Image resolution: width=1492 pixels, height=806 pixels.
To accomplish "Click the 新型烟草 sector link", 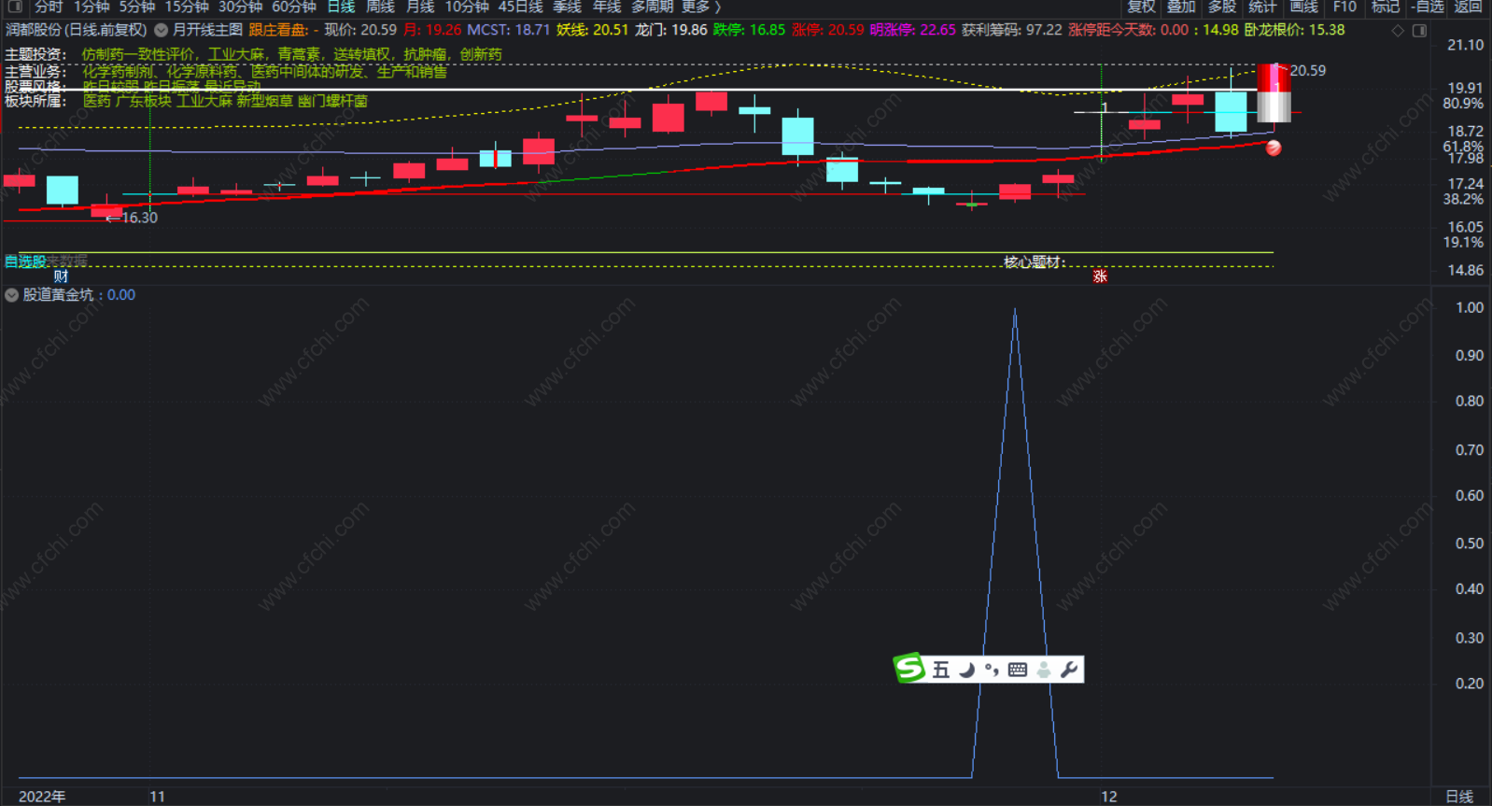I will tap(264, 101).
